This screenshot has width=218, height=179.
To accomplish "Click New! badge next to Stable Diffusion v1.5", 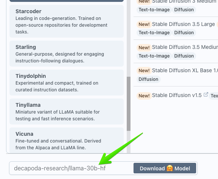I will [x=144, y=96].
